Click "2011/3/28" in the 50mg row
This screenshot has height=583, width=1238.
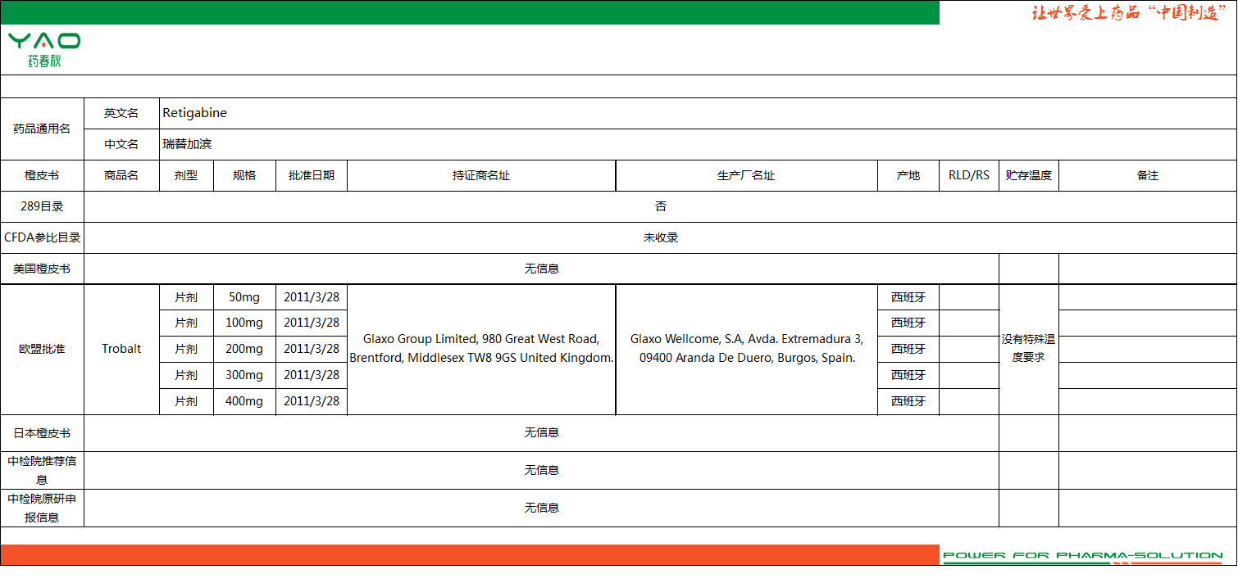pyautogui.click(x=312, y=297)
